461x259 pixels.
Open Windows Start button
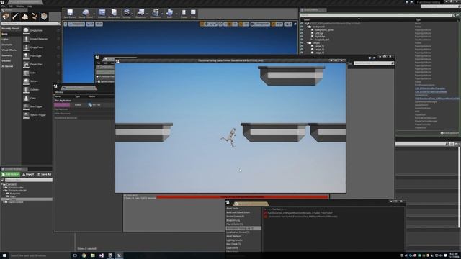[4, 255]
